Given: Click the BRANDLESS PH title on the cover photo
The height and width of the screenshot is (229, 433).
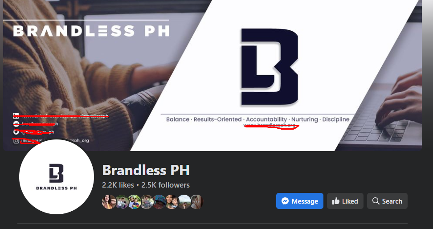Looking at the screenshot, I should tap(91, 31).
